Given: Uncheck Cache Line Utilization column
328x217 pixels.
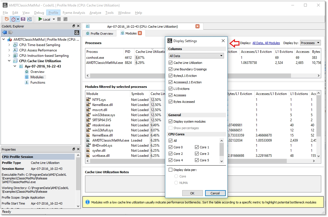Looking at the screenshot, I should (170, 62).
